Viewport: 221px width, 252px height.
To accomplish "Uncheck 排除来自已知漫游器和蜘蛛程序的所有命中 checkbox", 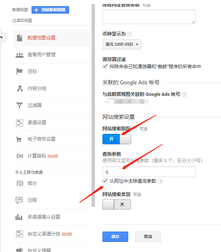I will tap(105, 66).
